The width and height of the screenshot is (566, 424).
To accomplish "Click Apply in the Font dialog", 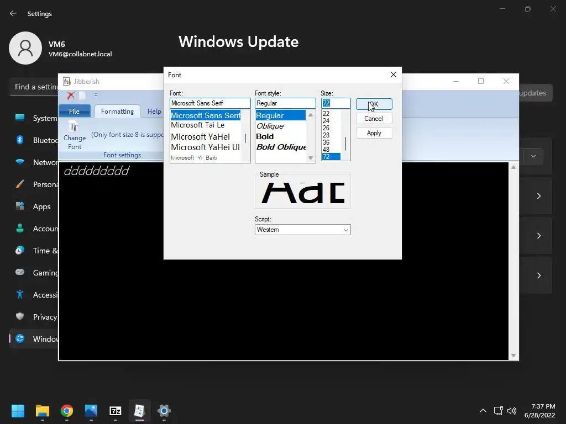I will pos(374,133).
